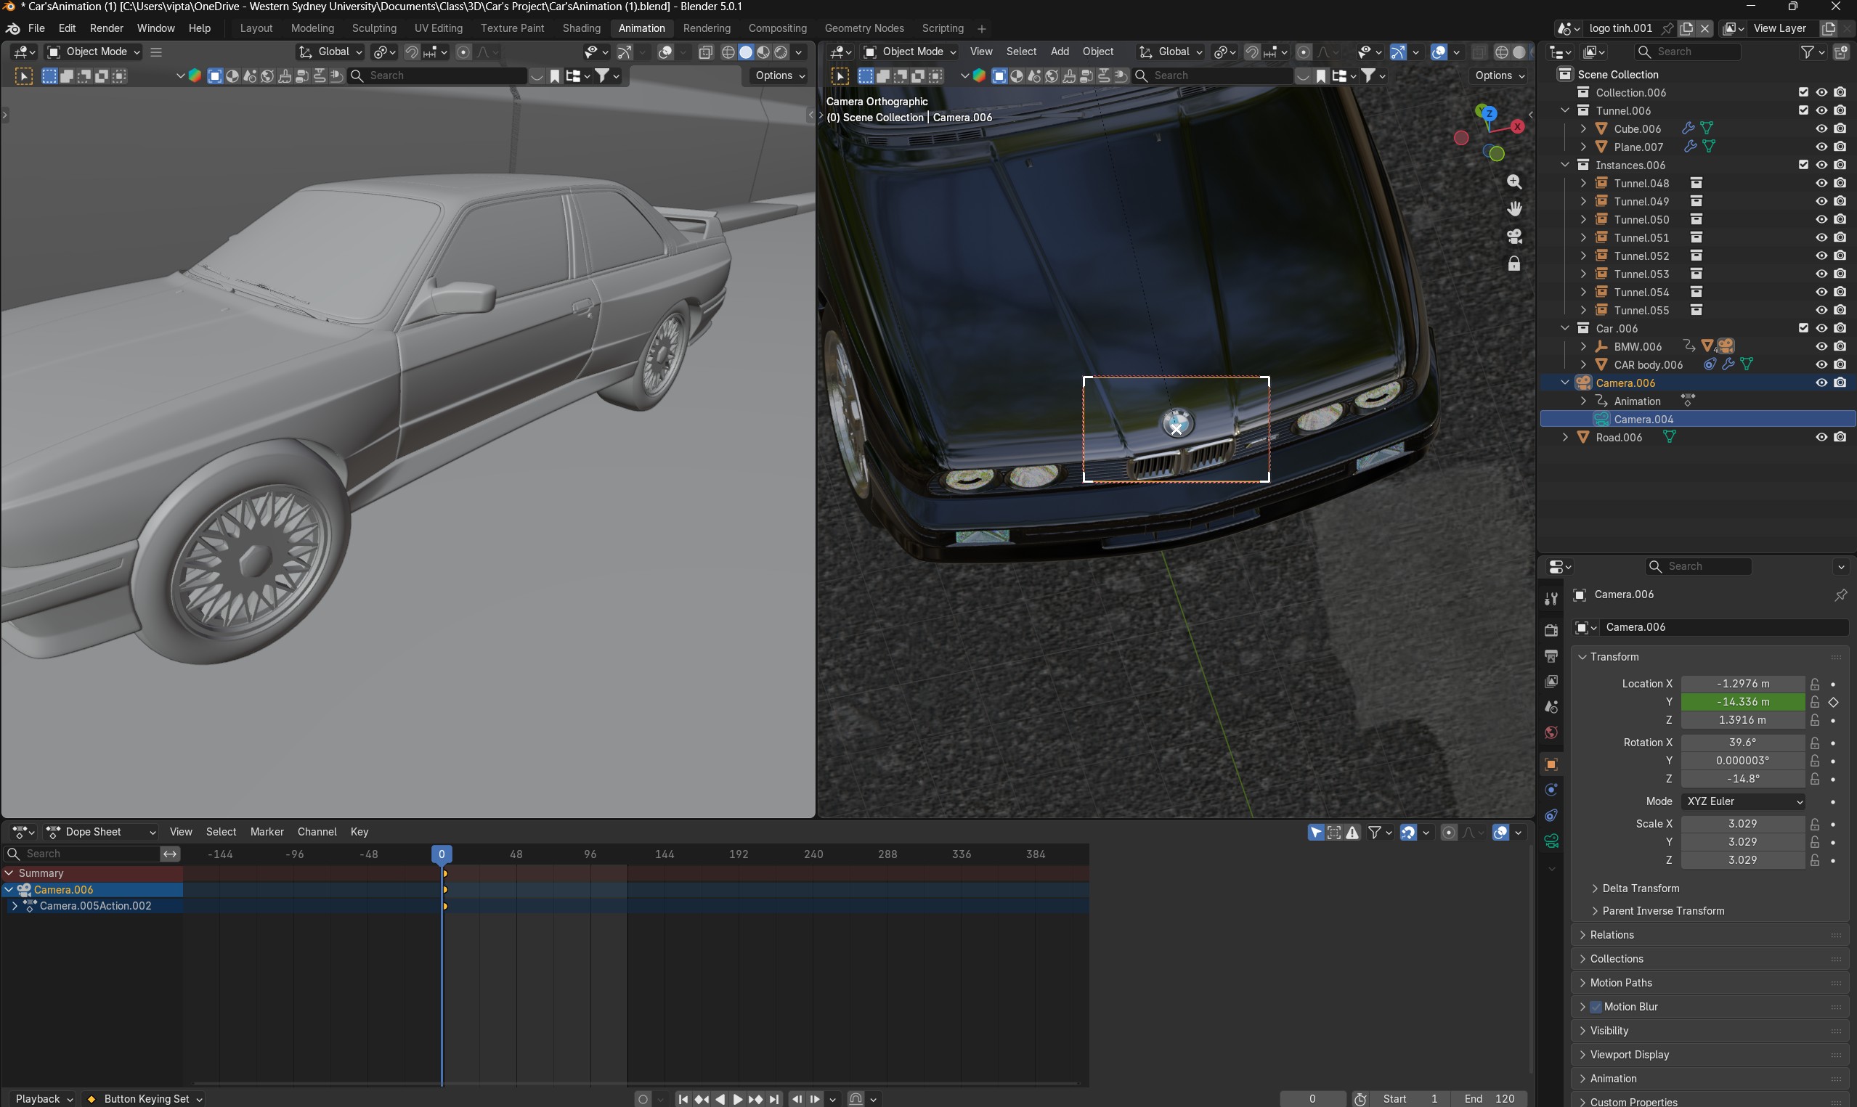The height and width of the screenshot is (1107, 1857).
Task: Click the Scale X value slider
Action: coord(1743,825)
